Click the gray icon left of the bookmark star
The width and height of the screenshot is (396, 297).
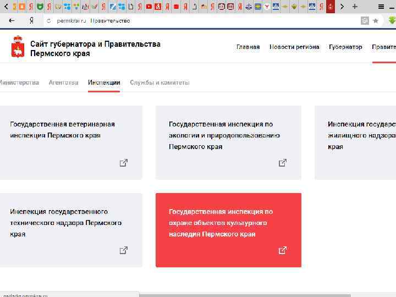pos(365,21)
